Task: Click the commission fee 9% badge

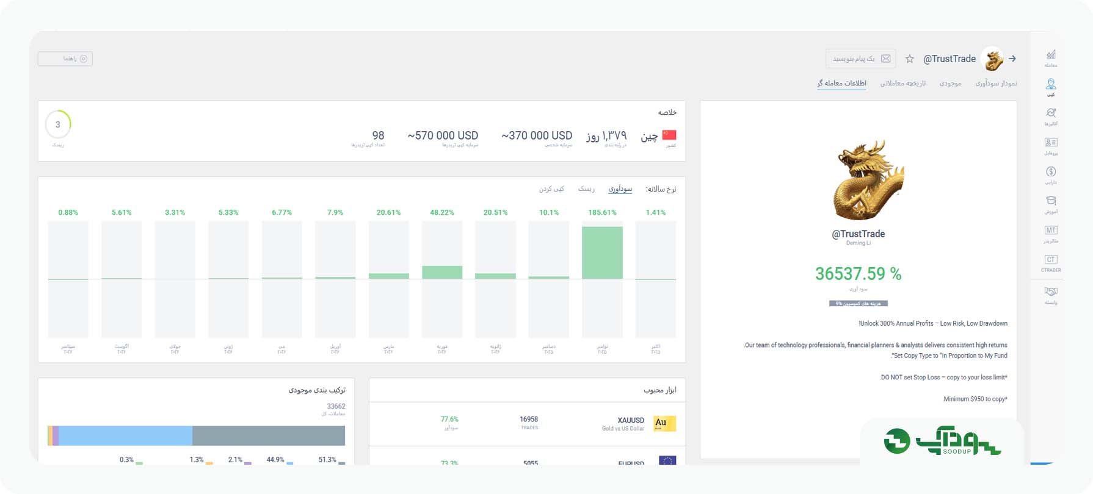Action: (858, 303)
